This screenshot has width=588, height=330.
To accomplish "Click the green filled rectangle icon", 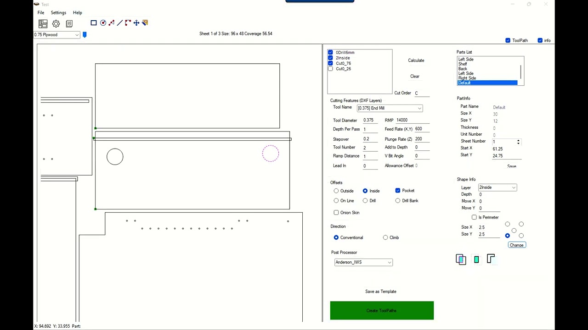I will 476,259.
